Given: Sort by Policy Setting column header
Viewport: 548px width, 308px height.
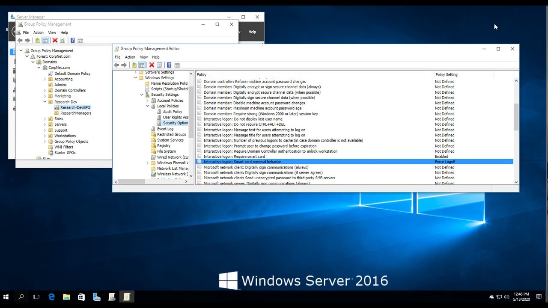Looking at the screenshot, I should 463,74.
